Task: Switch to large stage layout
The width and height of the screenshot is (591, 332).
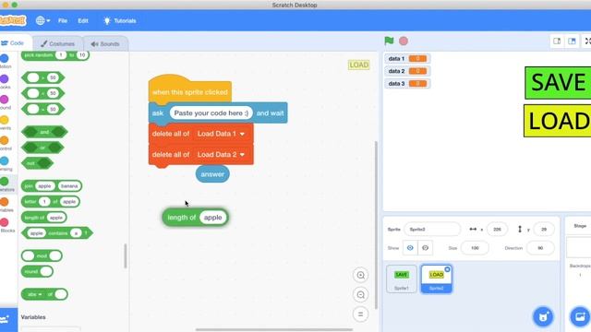Action: pos(572,41)
